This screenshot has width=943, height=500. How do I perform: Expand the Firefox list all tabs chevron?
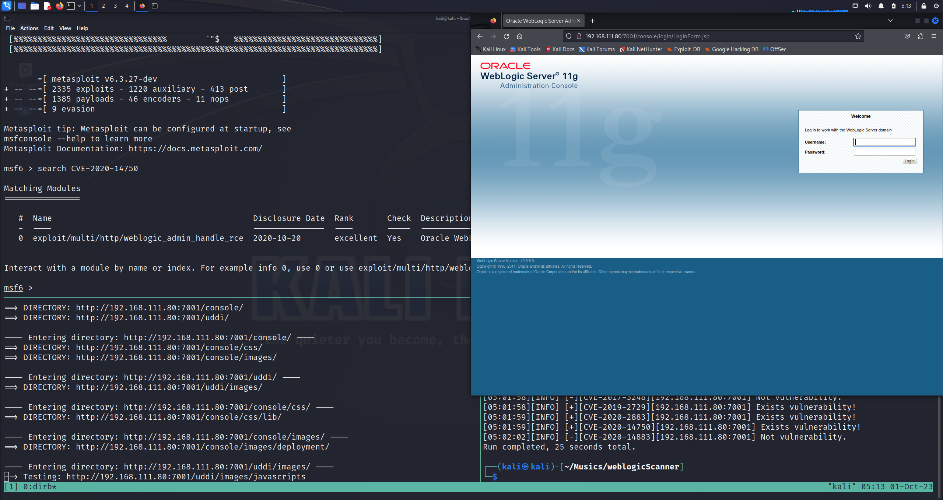(x=890, y=21)
